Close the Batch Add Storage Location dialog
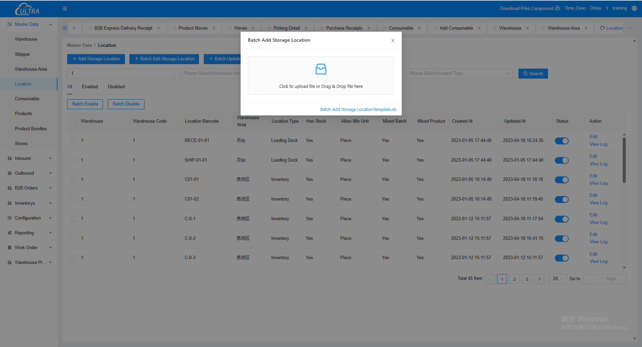Viewport: 642px width, 347px height. pyautogui.click(x=393, y=40)
